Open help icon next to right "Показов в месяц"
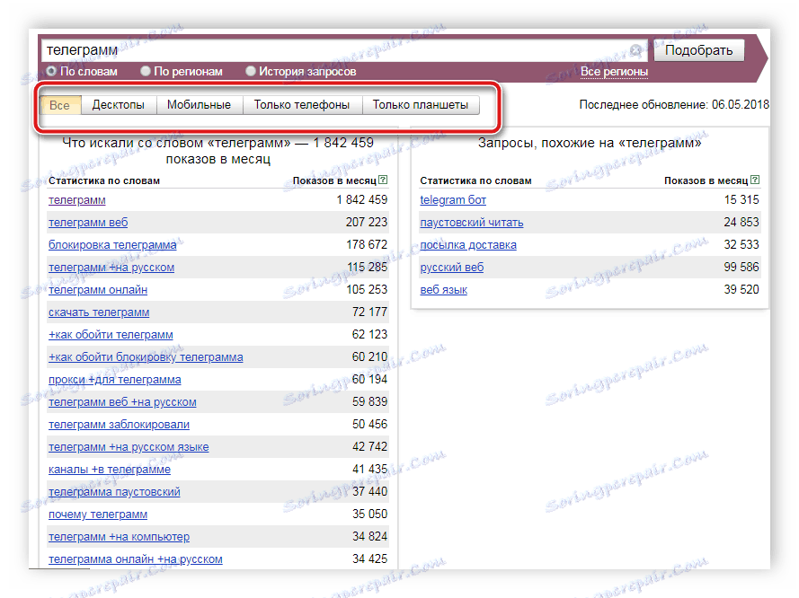 (755, 180)
